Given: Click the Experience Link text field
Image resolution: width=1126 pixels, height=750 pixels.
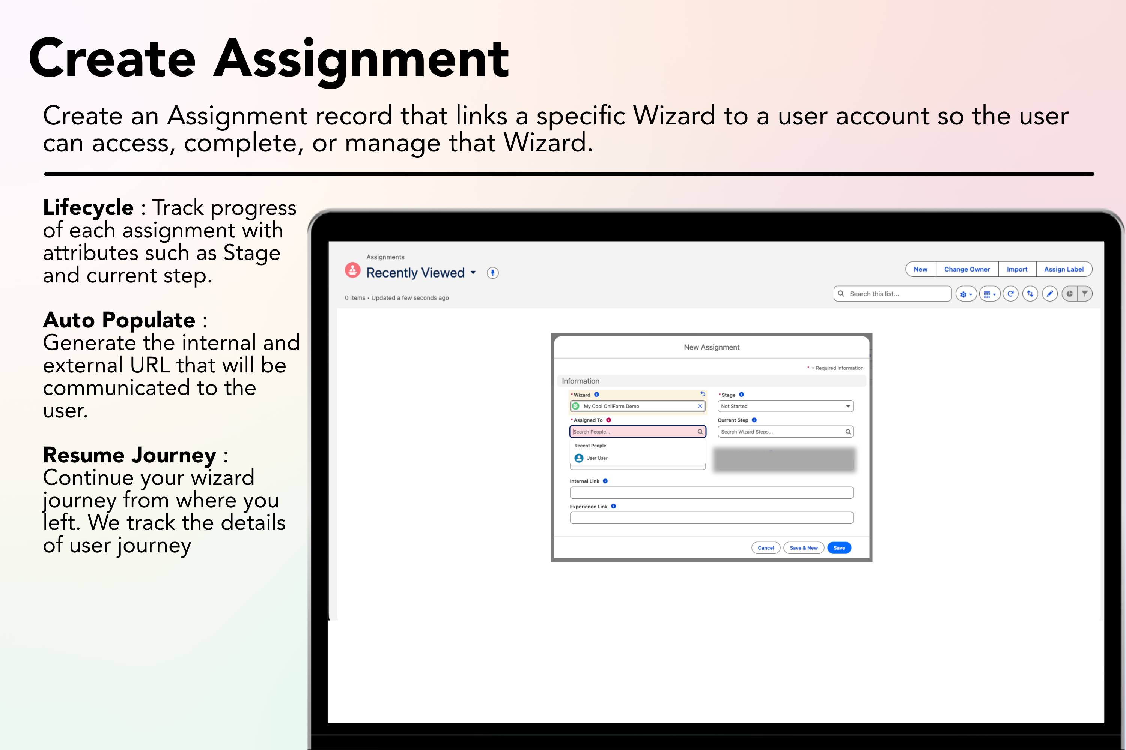Looking at the screenshot, I should [711, 517].
